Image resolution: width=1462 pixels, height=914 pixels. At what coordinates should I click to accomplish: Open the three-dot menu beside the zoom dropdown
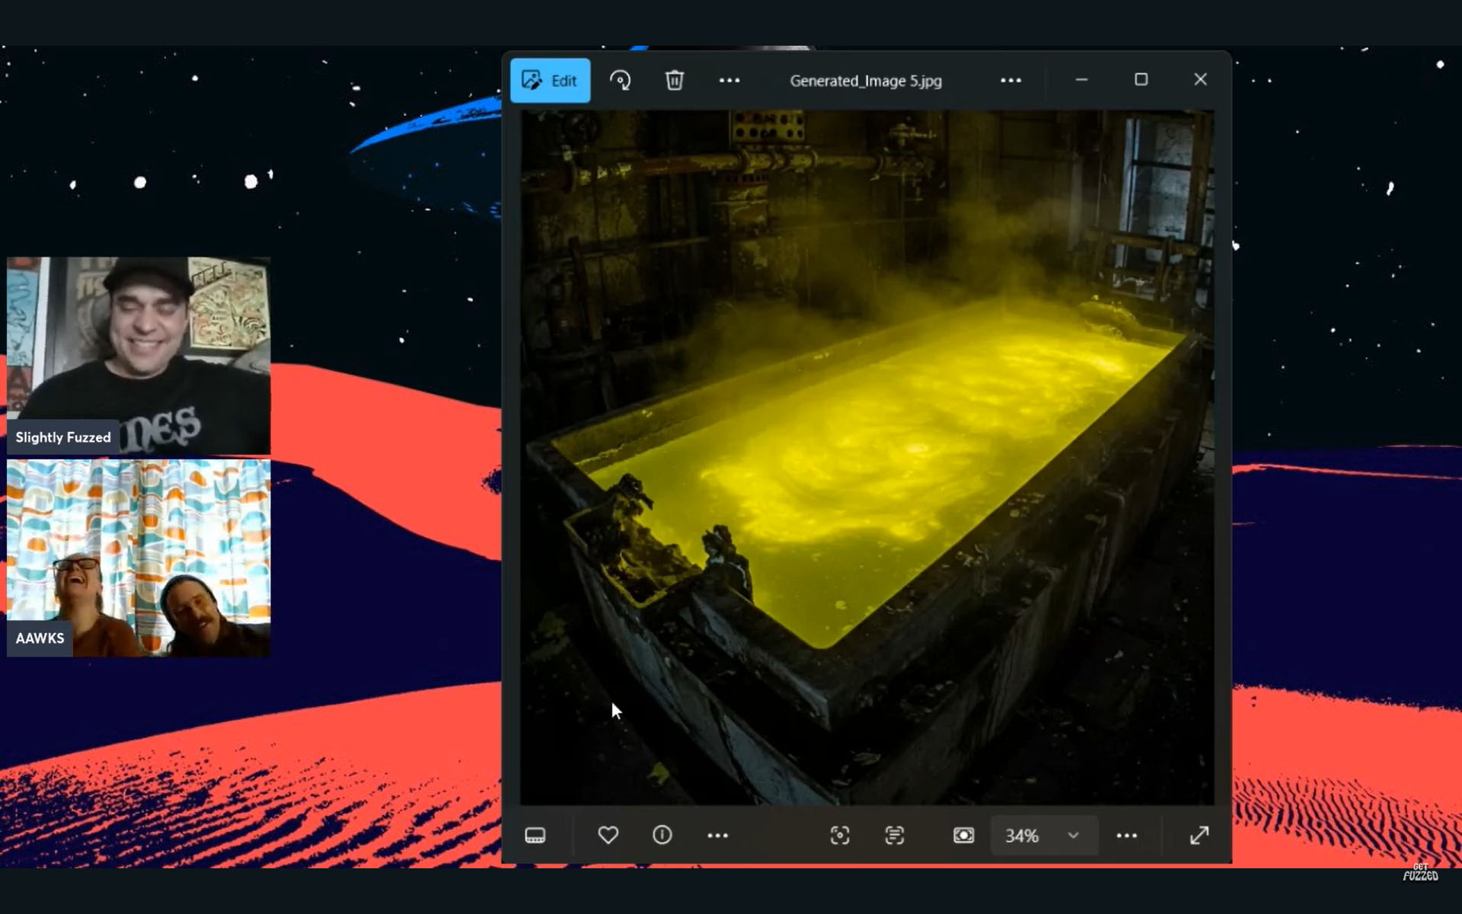click(1126, 836)
